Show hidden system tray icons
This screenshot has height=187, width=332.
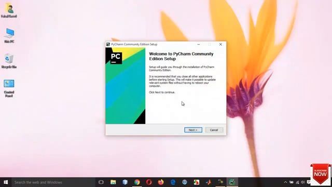[x=285, y=182]
